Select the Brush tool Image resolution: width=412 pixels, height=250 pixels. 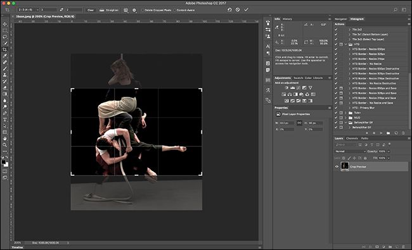point(4,68)
